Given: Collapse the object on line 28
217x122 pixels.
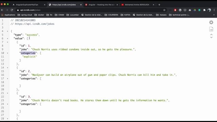Looking at the screenshot, I should [x=7, y=119].
